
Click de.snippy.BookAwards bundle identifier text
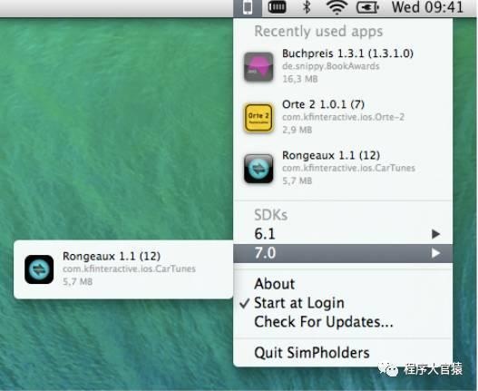coord(331,66)
